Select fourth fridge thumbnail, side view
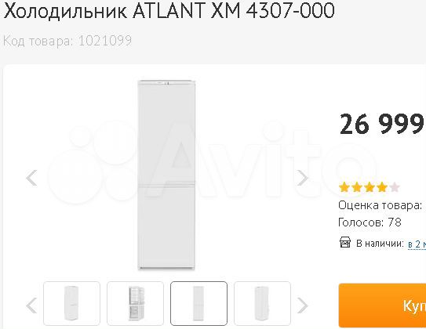Screen dimensions: 426x329 coord(263,303)
